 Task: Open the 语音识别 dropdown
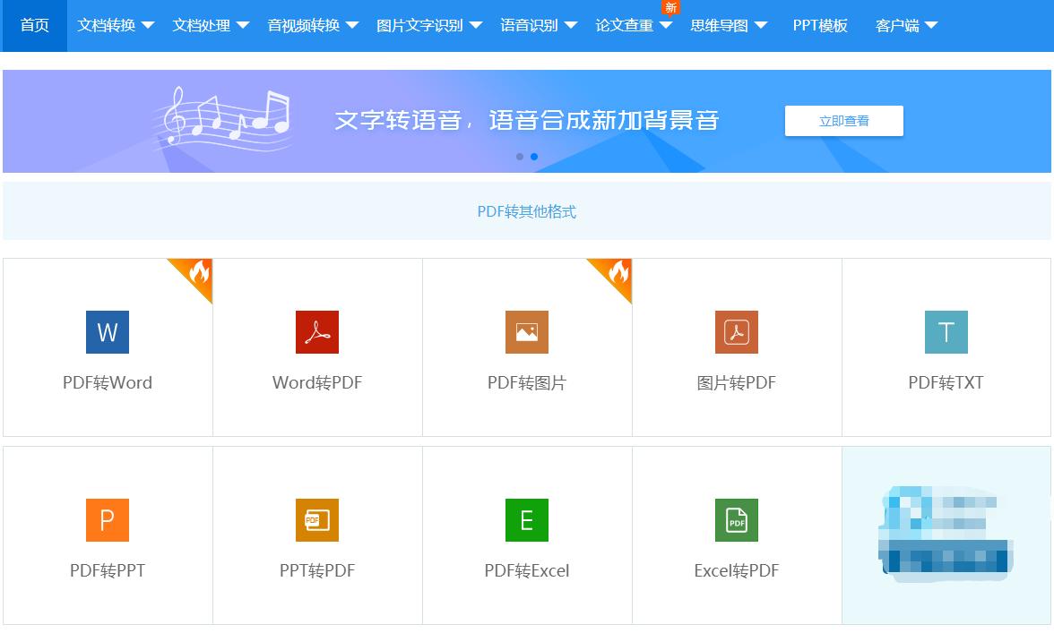tap(534, 25)
